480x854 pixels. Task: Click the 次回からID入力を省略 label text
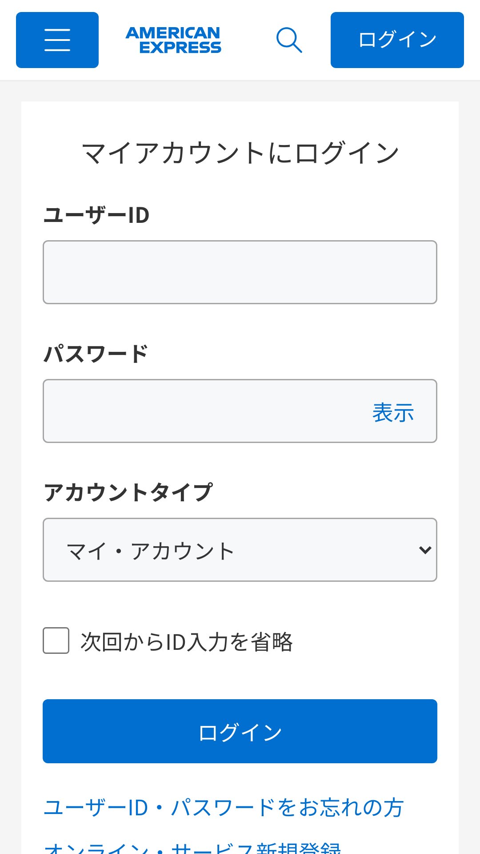187,642
